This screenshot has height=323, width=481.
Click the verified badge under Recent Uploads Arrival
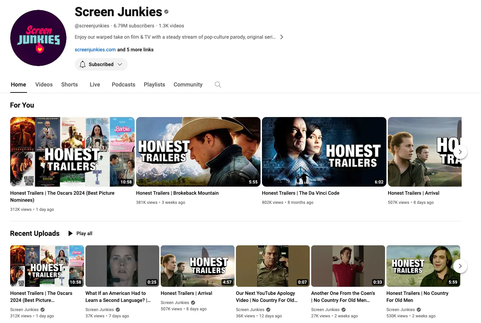193,303
